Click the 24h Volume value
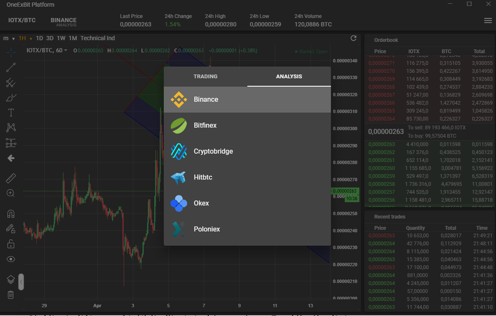 [x=313, y=24]
